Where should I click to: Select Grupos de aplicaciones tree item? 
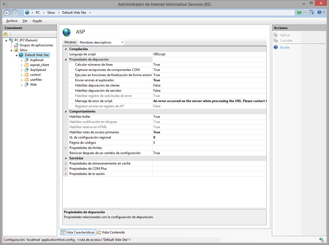(x=36, y=45)
